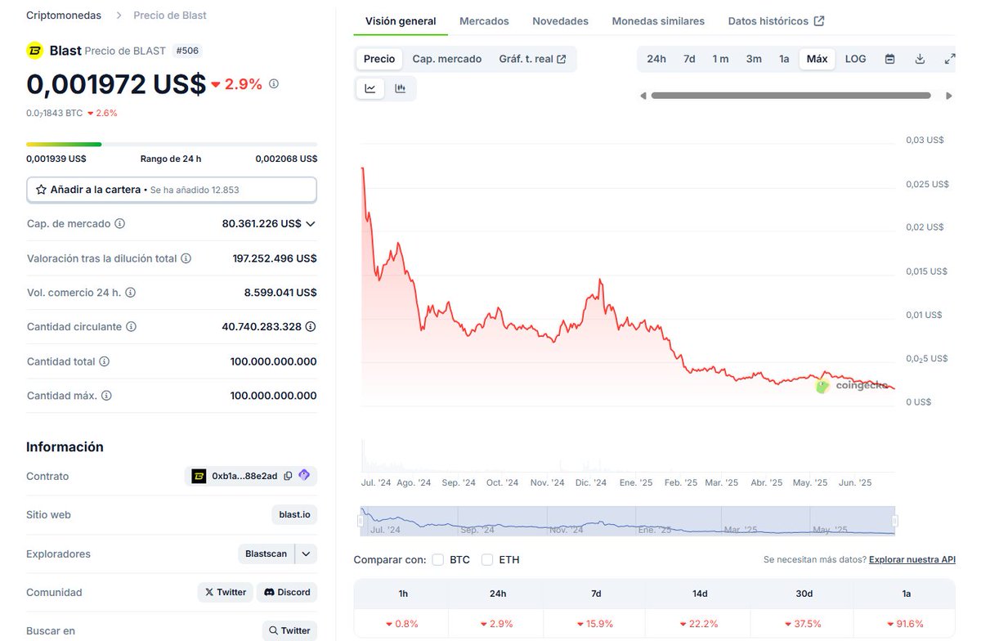
Task: Click the 24h price range bar
Action: pos(172,145)
